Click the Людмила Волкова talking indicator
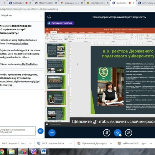Viewport: 155px width, 155px height. point(60,23)
